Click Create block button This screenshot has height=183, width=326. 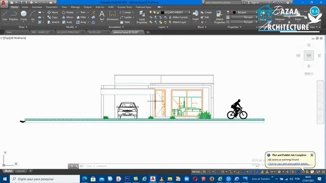tap(206, 12)
